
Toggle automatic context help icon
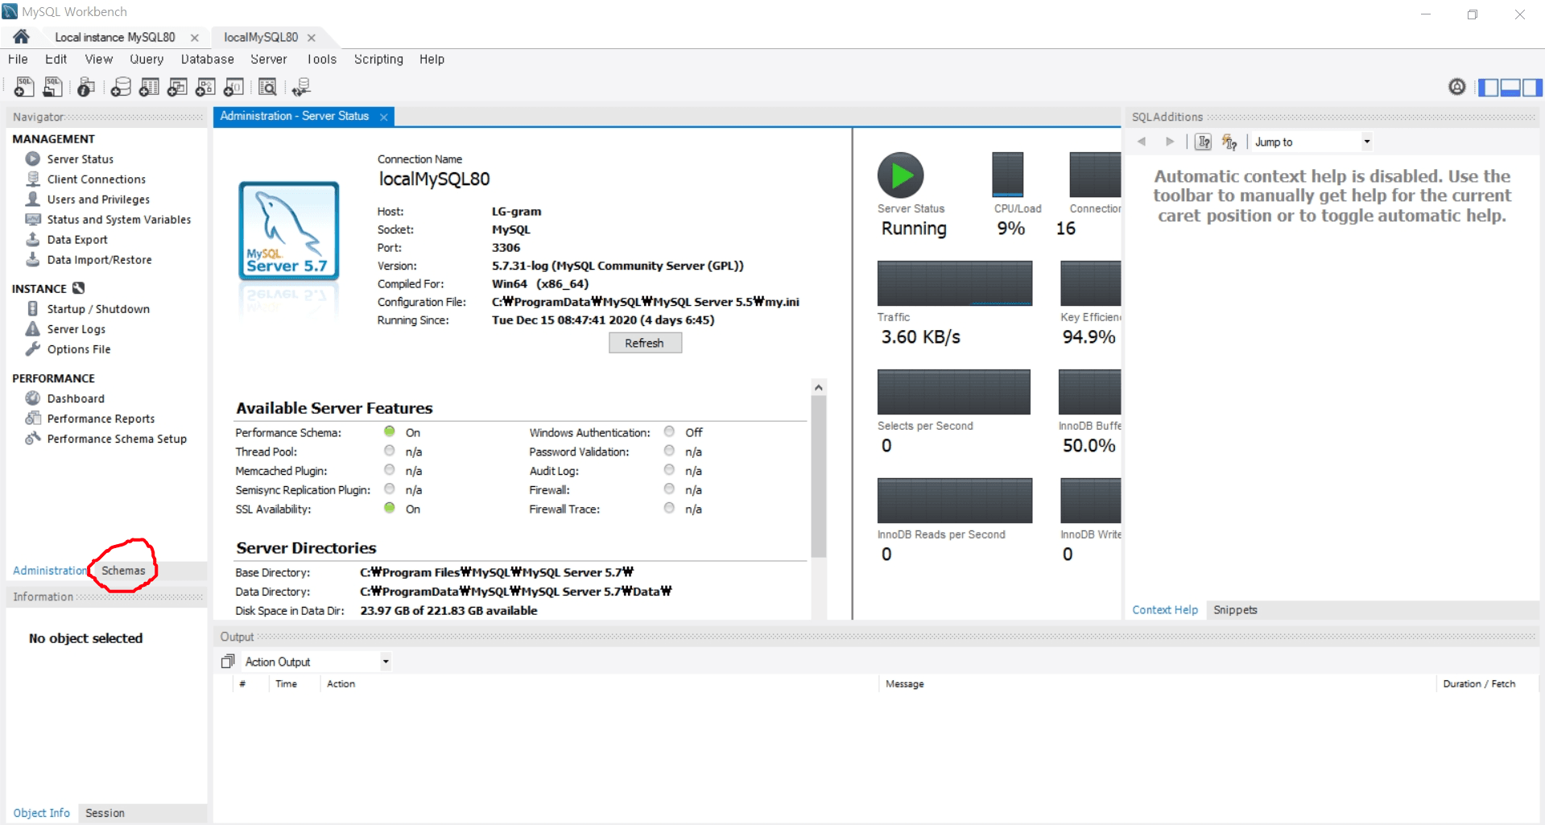1229,142
